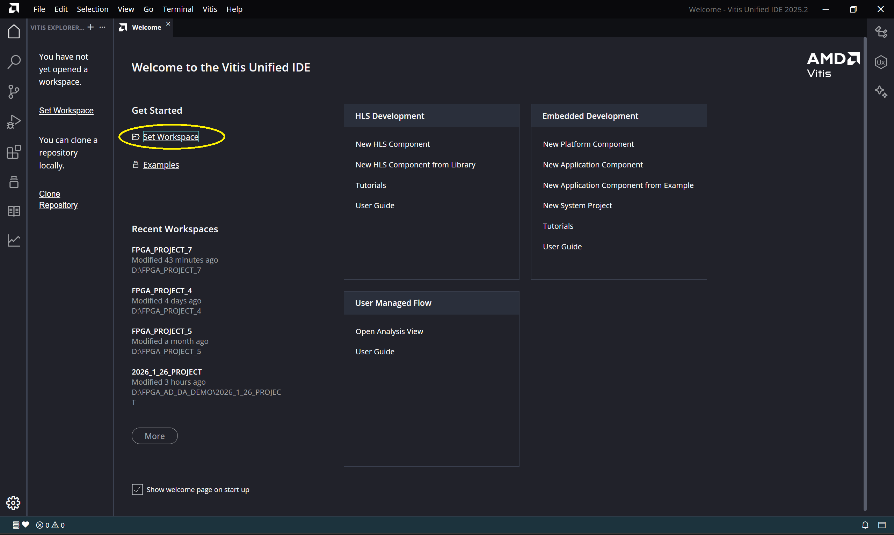Image resolution: width=894 pixels, height=535 pixels.
Task: Open the stacked-blocks icon in the activity bar
Action: [14, 152]
